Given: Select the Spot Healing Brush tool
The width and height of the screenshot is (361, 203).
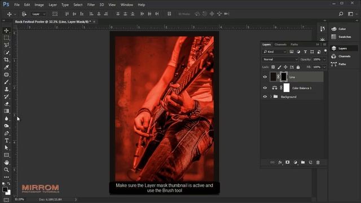Looking at the screenshot, I should click(x=6, y=74).
